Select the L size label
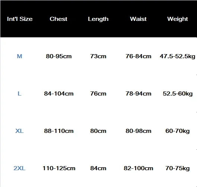 coord(19,94)
